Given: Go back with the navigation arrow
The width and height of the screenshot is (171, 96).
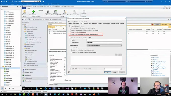Looking at the screenshot, I should tap(23, 19).
